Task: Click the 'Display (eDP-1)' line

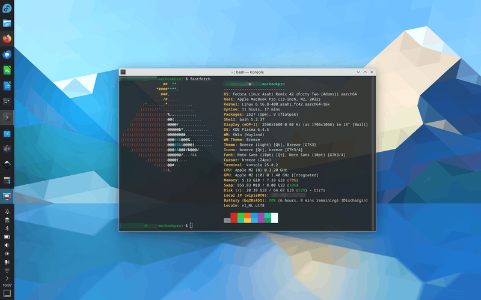Action: [x=296, y=125]
